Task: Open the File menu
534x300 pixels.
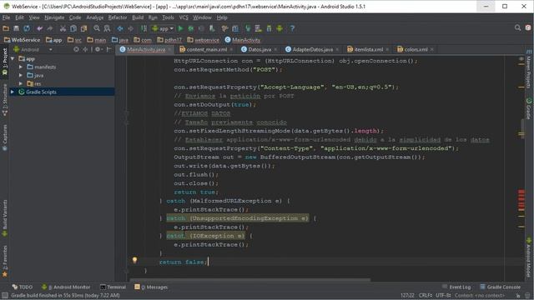Action: (6, 17)
